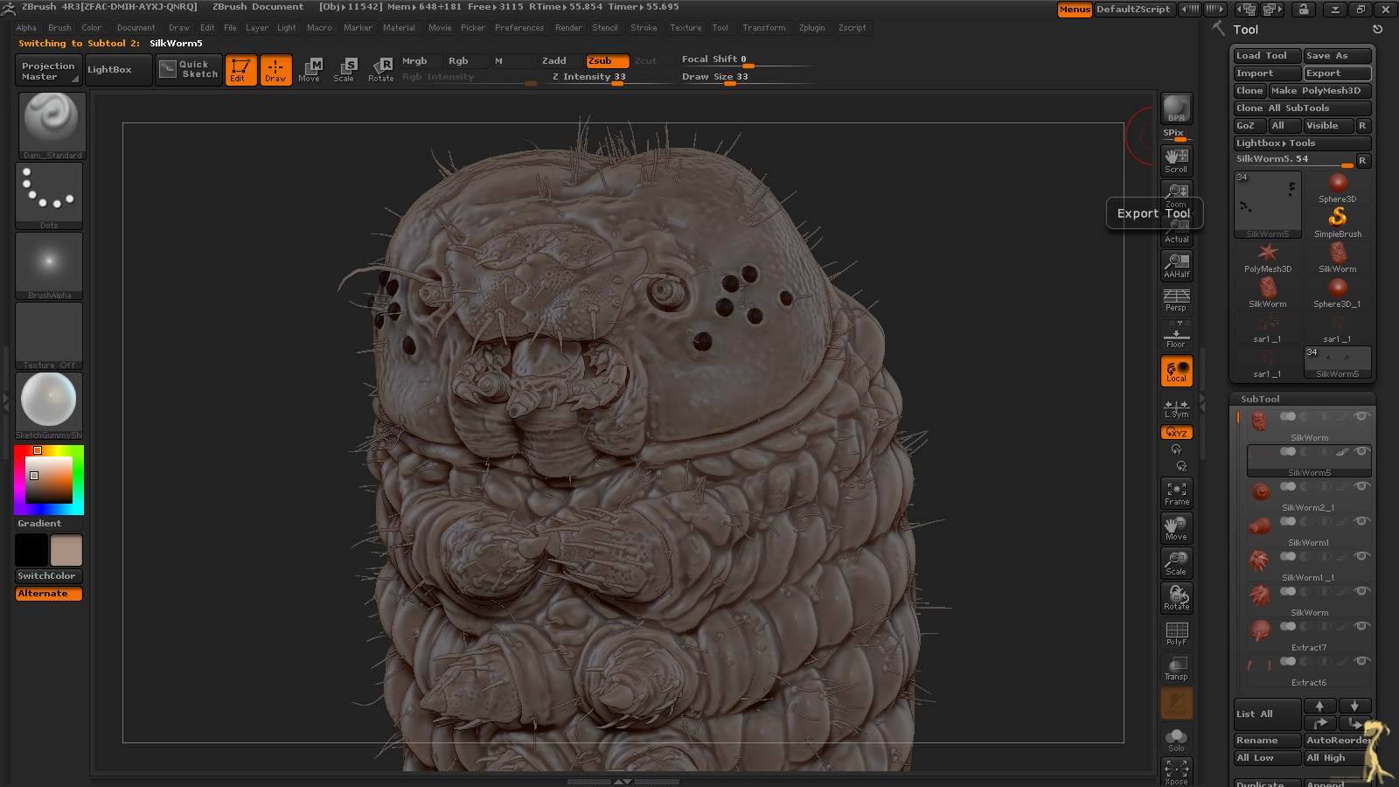Click the Scroll canvas icon
Image resolution: width=1399 pixels, height=787 pixels.
tap(1177, 161)
